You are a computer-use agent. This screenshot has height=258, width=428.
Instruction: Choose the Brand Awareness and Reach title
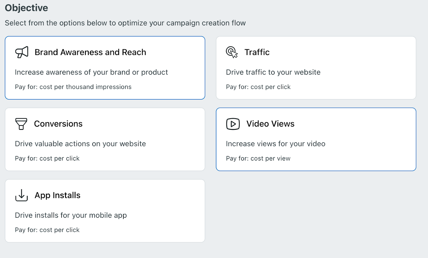(90, 52)
